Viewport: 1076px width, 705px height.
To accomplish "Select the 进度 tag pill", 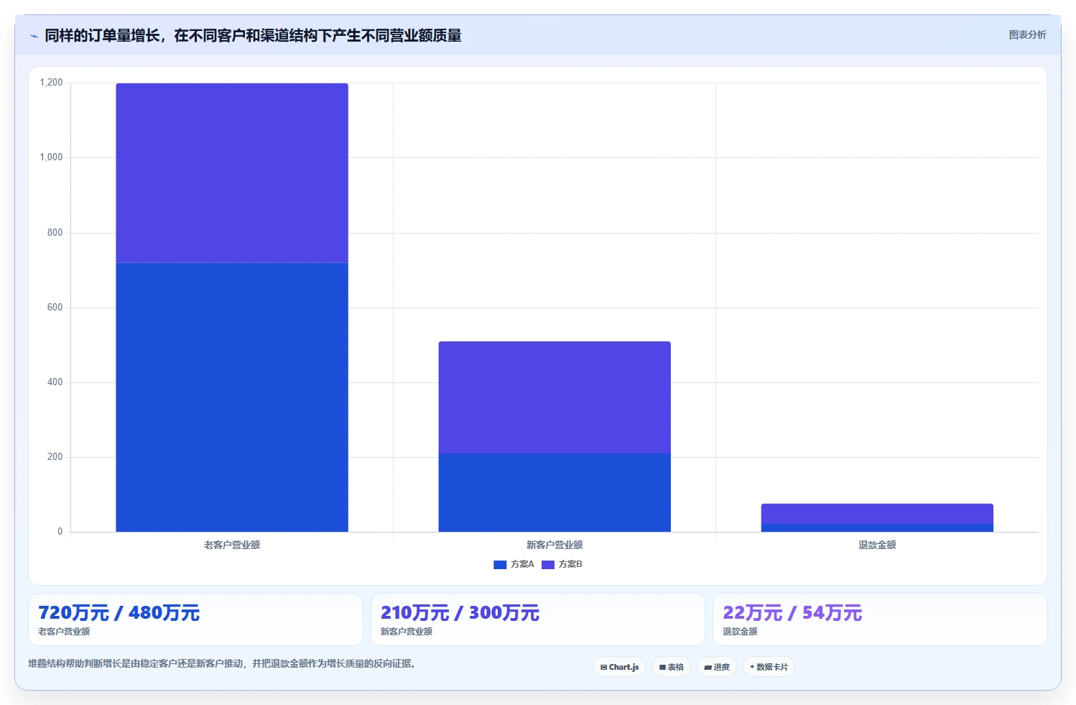I will (717, 667).
